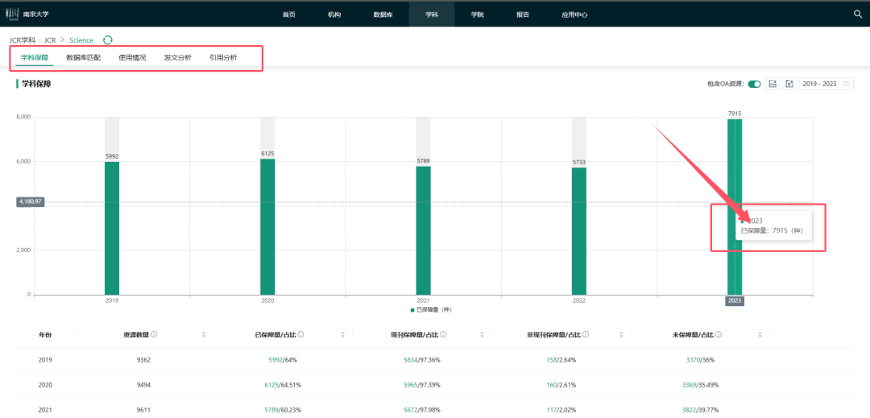Screen dimensions: 870x418
Task: Click info icon next to 现刊保障量/占比
Action: tap(444, 334)
